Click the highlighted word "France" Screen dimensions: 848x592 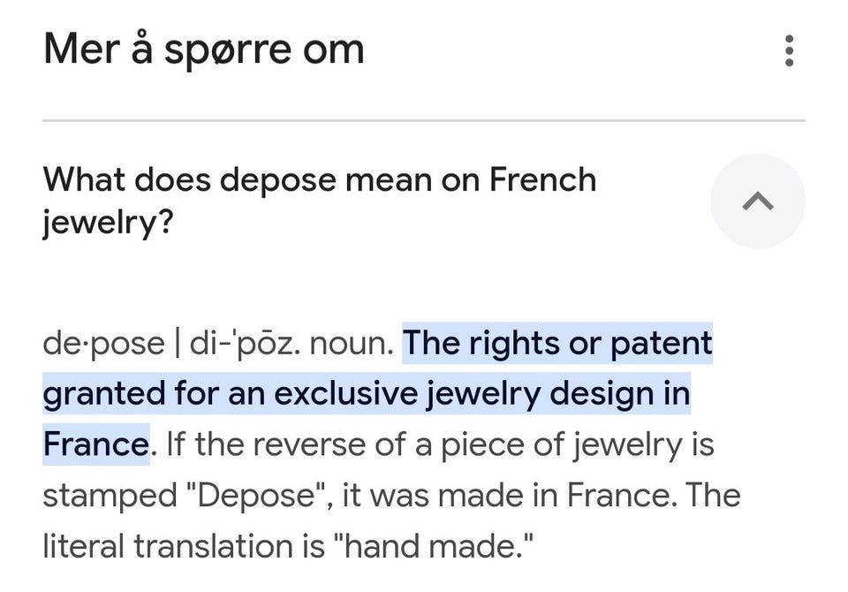click(x=95, y=444)
